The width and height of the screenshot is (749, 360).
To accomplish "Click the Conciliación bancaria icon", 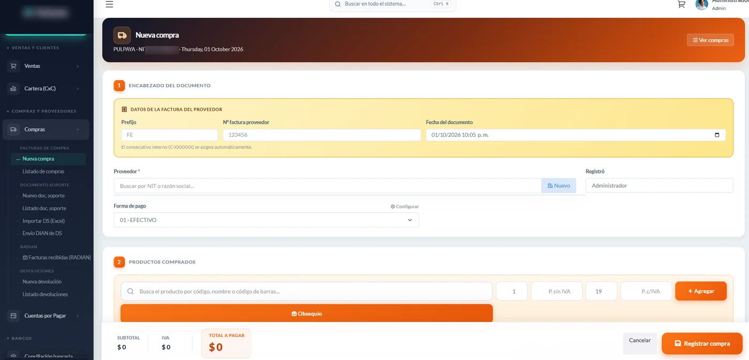I will coord(13,356).
